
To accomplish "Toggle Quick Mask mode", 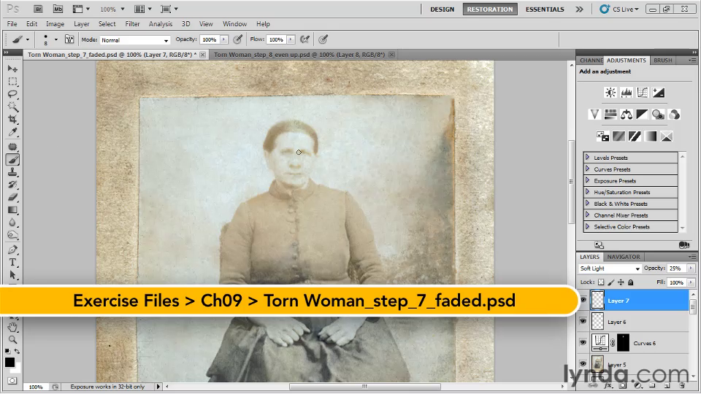I will pos(12,381).
